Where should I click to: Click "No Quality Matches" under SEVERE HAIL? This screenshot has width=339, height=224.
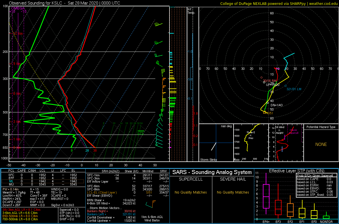pyautogui.click(x=233, y=192)
